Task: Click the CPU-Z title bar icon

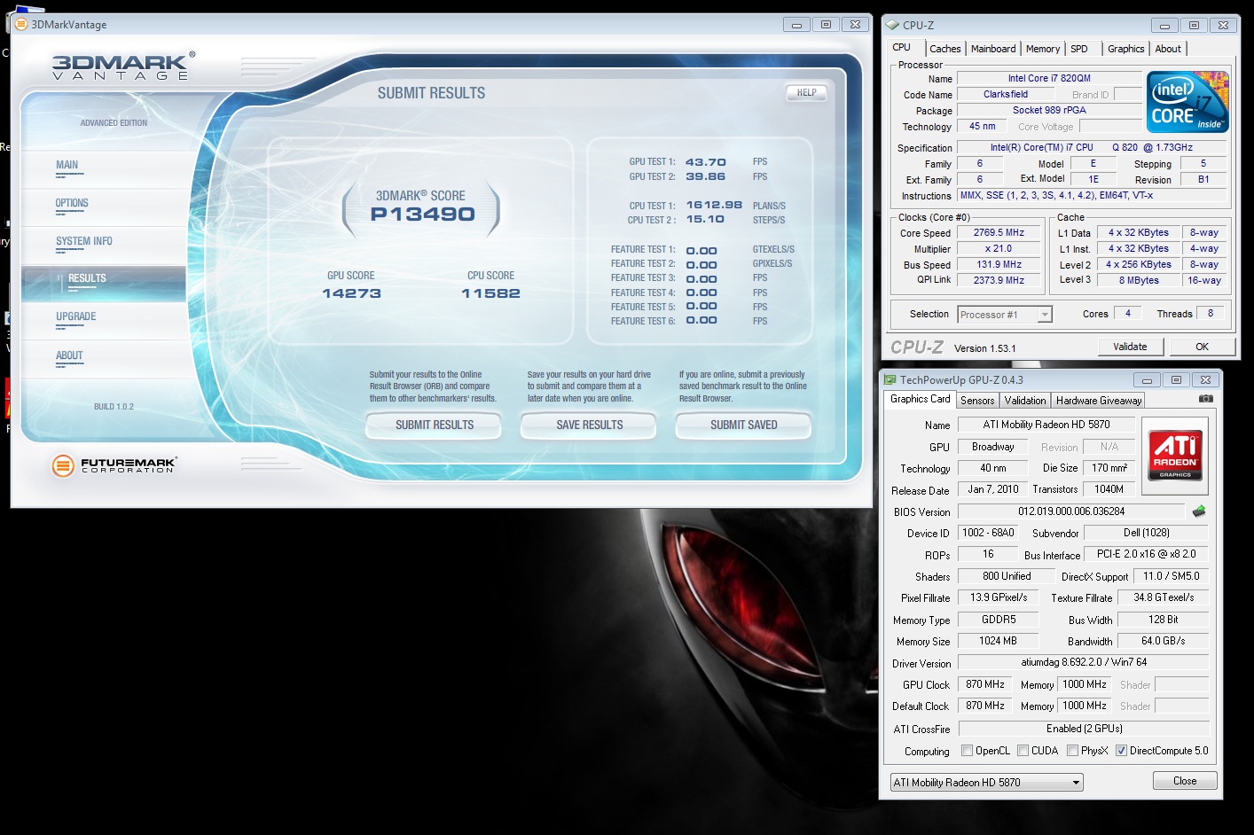Action: tap(893, 25)
